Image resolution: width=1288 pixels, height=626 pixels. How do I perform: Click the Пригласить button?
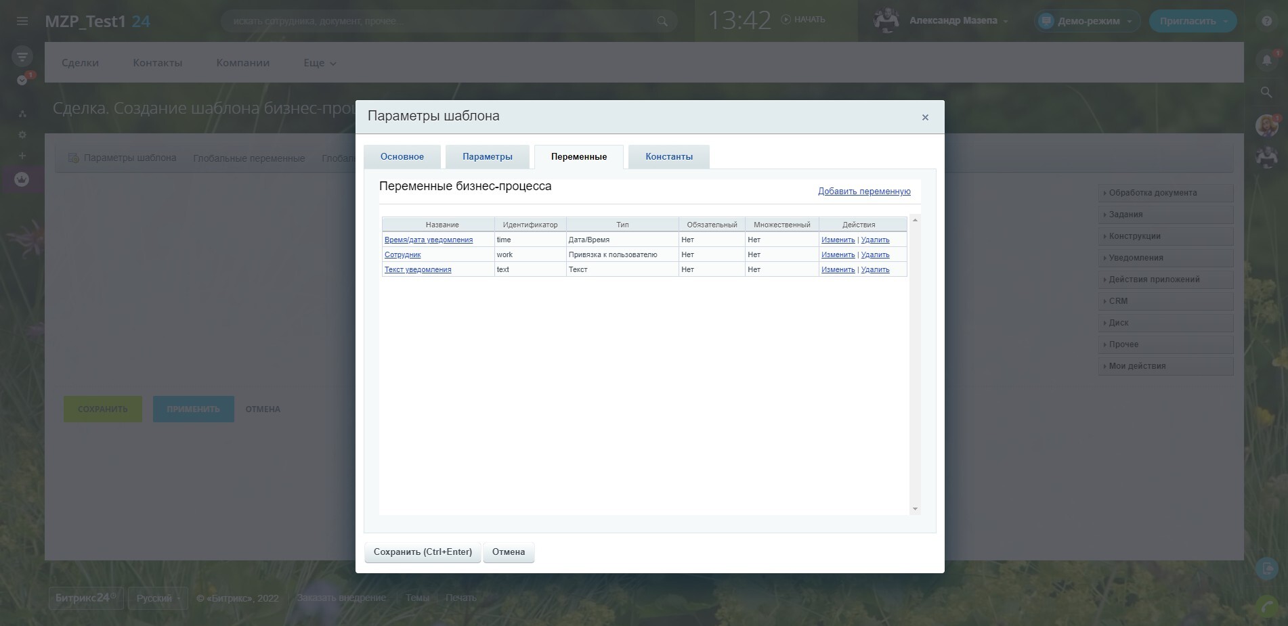(x=1193, y=21)
